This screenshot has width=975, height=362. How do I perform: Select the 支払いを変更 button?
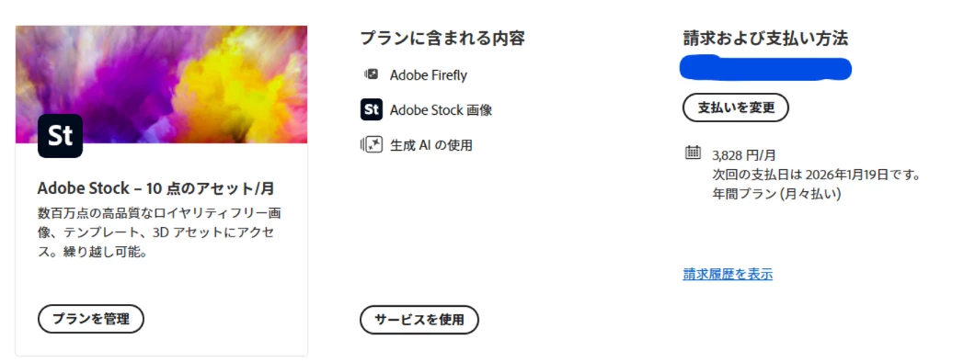[x=736, y=107]
